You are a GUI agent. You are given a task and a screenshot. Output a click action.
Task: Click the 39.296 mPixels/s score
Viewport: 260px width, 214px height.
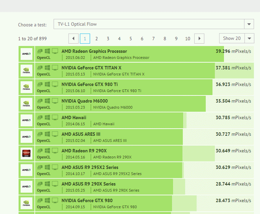coord(233,51)
